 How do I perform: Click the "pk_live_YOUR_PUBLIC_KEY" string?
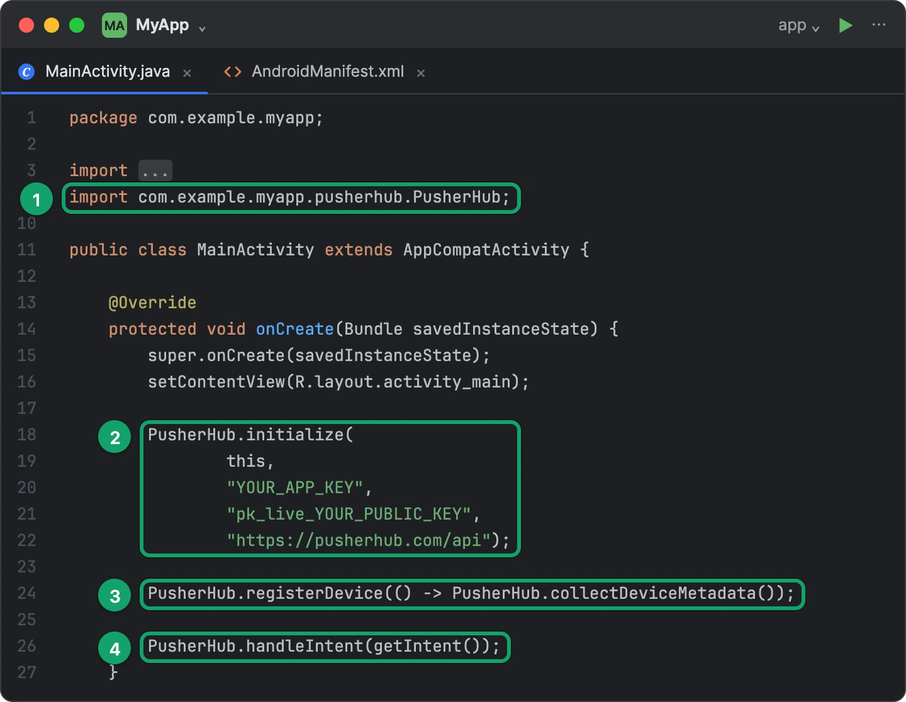point(349,514)
